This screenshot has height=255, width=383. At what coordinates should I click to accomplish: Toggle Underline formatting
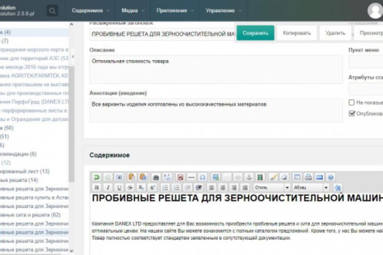click(x=119, y=188)
